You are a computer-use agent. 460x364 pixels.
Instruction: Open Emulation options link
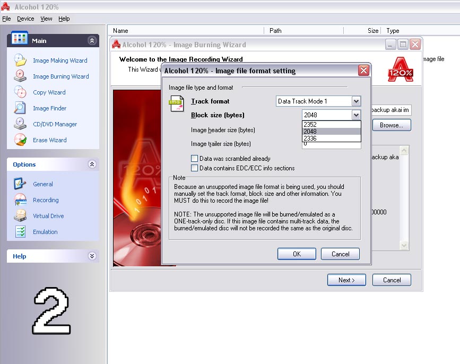coord(45,232)
